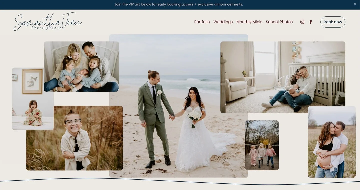Dismiss the VIP List announcement banner

[x=355, y=4]
